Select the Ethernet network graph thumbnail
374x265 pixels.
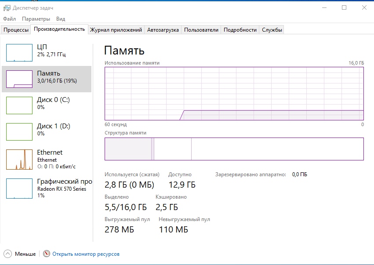[19, 159]
